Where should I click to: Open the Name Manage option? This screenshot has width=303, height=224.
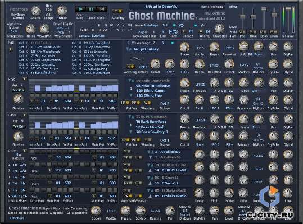coord(212,7)
